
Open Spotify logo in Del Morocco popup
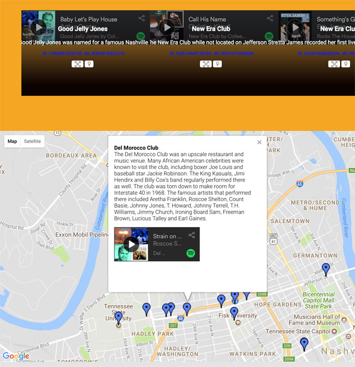pyautogui.click(x=191, y=253)
